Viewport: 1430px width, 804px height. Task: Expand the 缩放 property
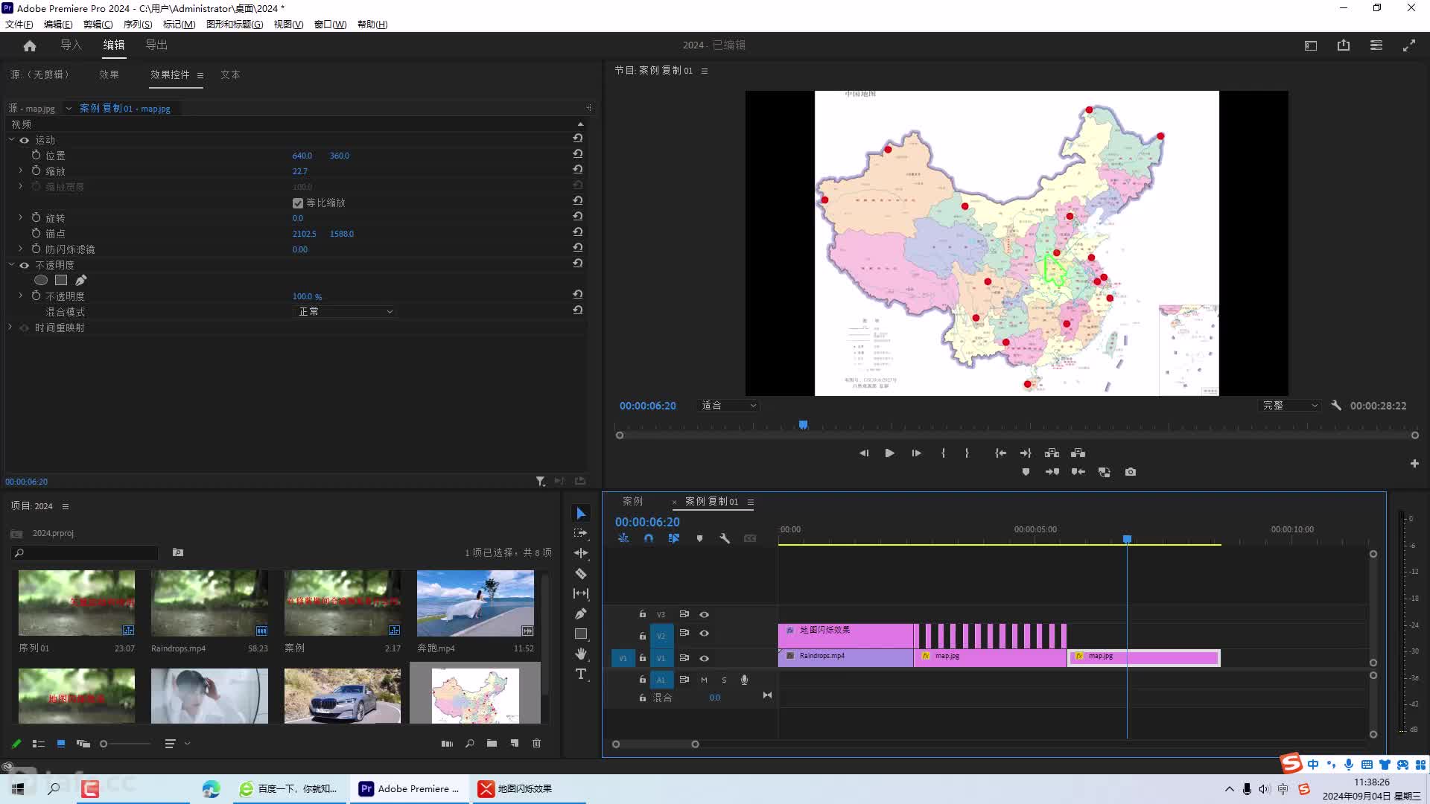point(20,171)
